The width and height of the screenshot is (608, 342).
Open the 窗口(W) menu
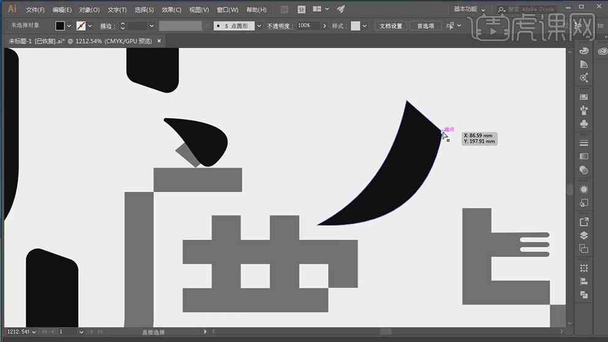[x=228, y=10]
